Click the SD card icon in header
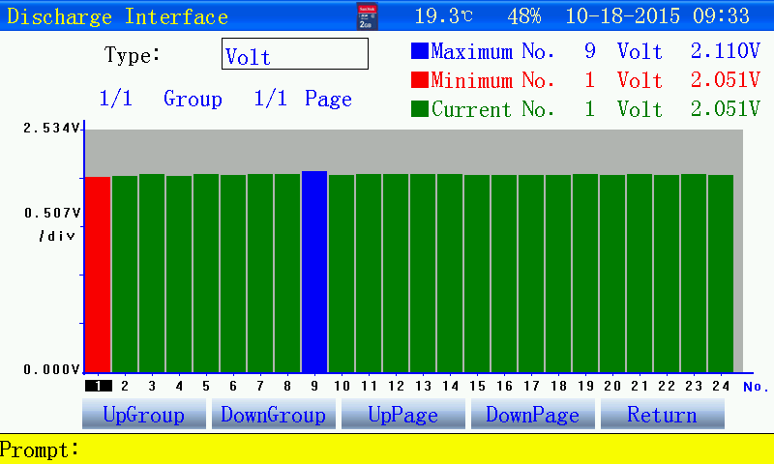Viewport: 774px width, 464px height. [x=367, y=16]
